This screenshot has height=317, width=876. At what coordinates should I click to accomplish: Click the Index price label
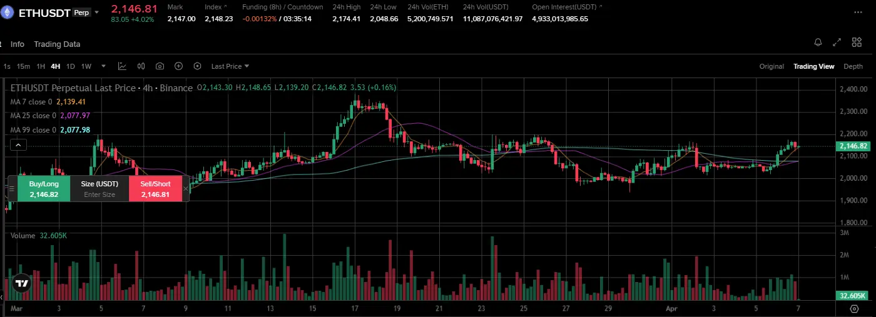tap(214, 7)
